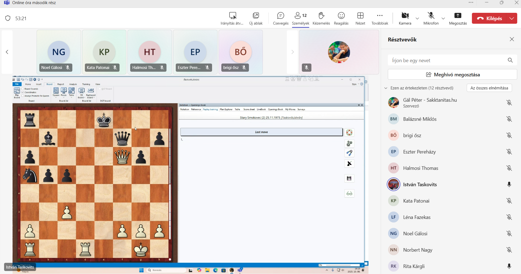The height and width of the screenshot is (274, 521).
Task: Open the Csevegés chat icon
Action: coord(281,16)
